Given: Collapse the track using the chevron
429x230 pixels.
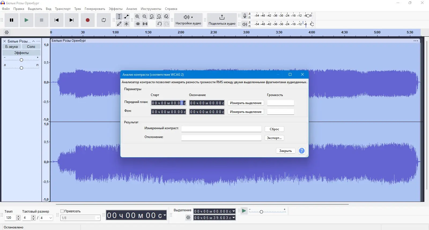Looking at the screenshot, I should pos(34,41).
